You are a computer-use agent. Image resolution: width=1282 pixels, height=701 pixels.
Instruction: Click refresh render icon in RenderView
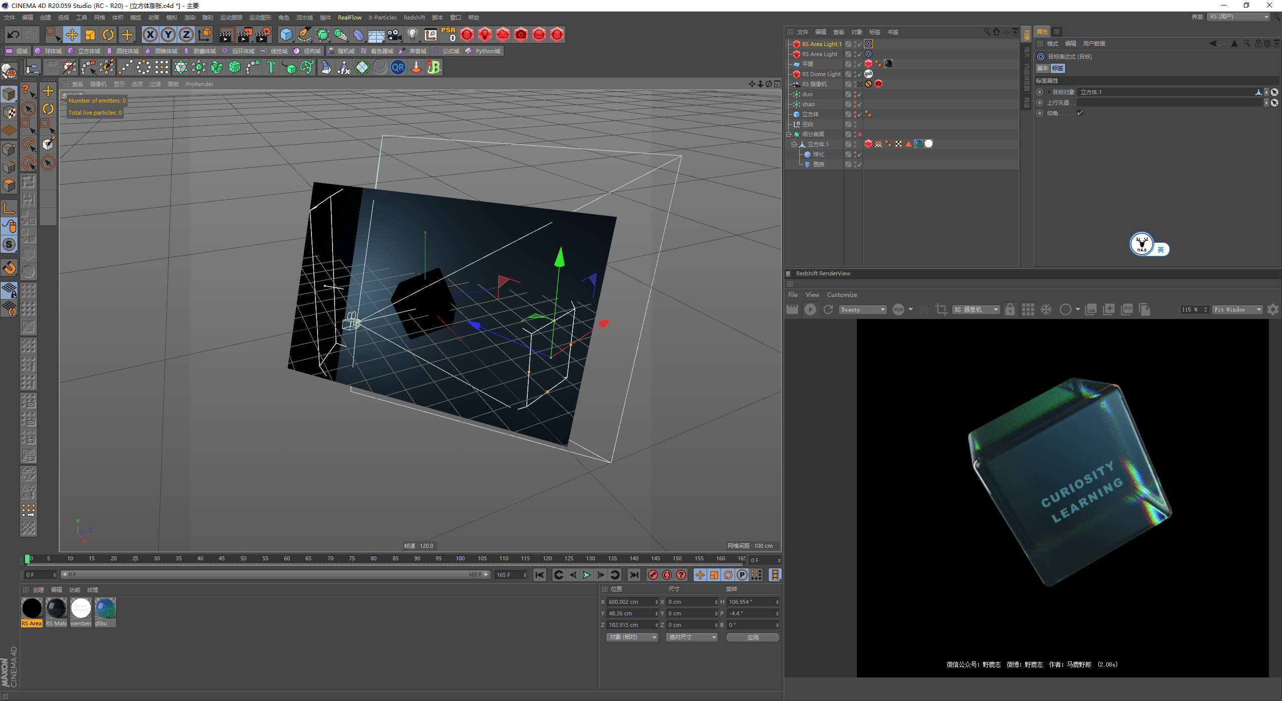(828, 310)
